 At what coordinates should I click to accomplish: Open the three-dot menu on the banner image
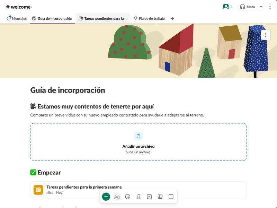[x=266, y=35]
